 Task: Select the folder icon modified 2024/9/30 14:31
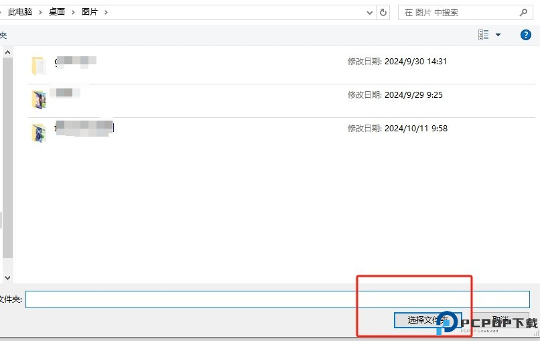[38, 65]
